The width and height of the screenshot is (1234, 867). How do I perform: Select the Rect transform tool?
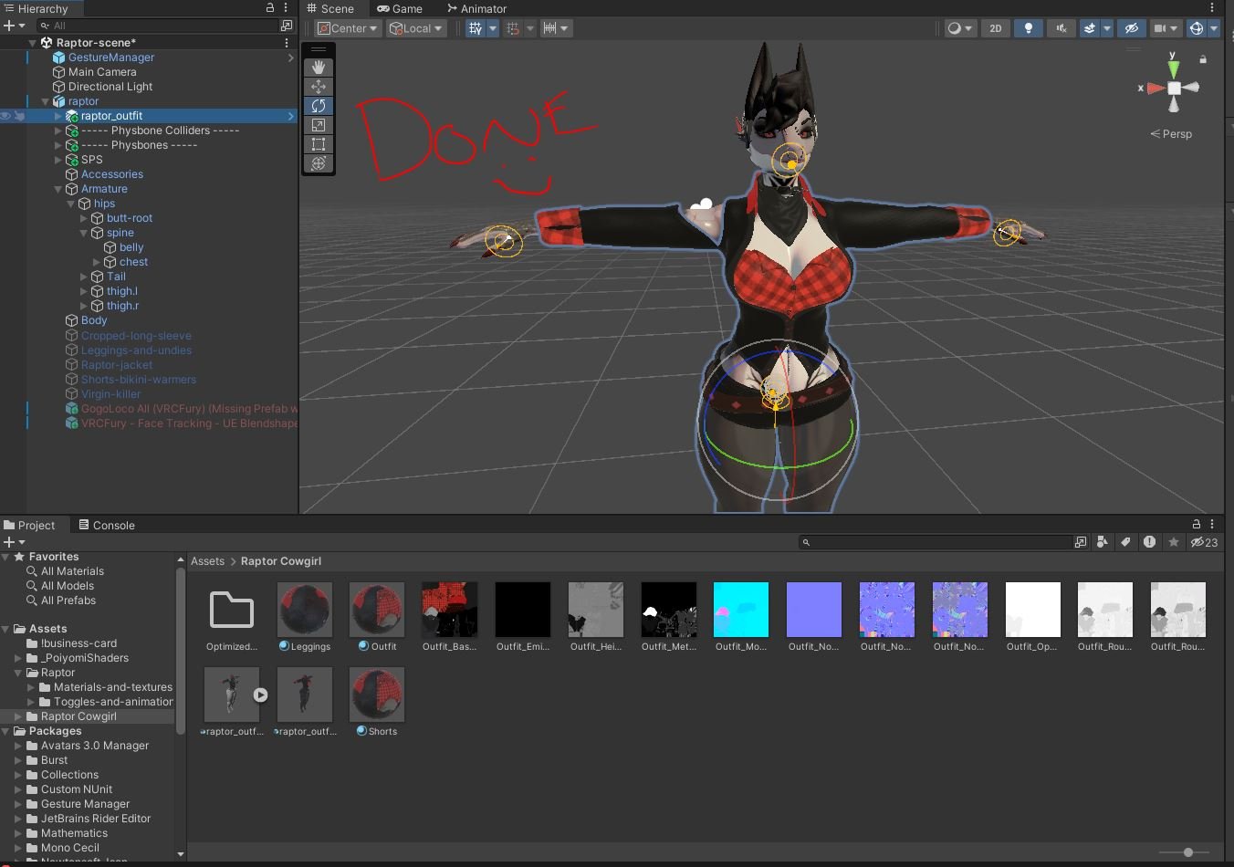(x=319, y=144)
